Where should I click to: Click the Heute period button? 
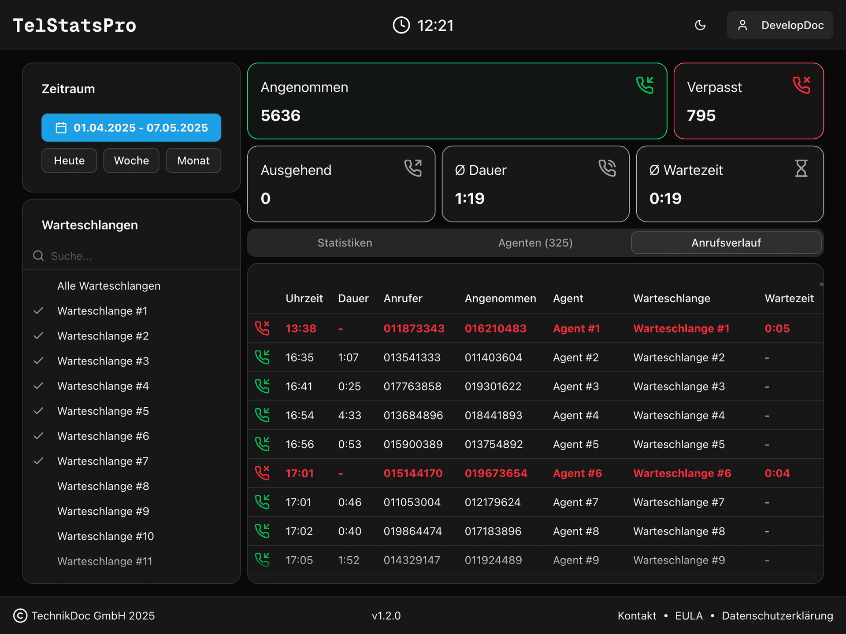pos(69,161)
